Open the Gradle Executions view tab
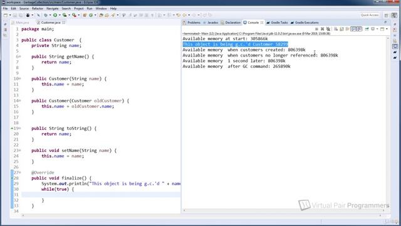The image size is (401, 226). (x=305, y=23)
